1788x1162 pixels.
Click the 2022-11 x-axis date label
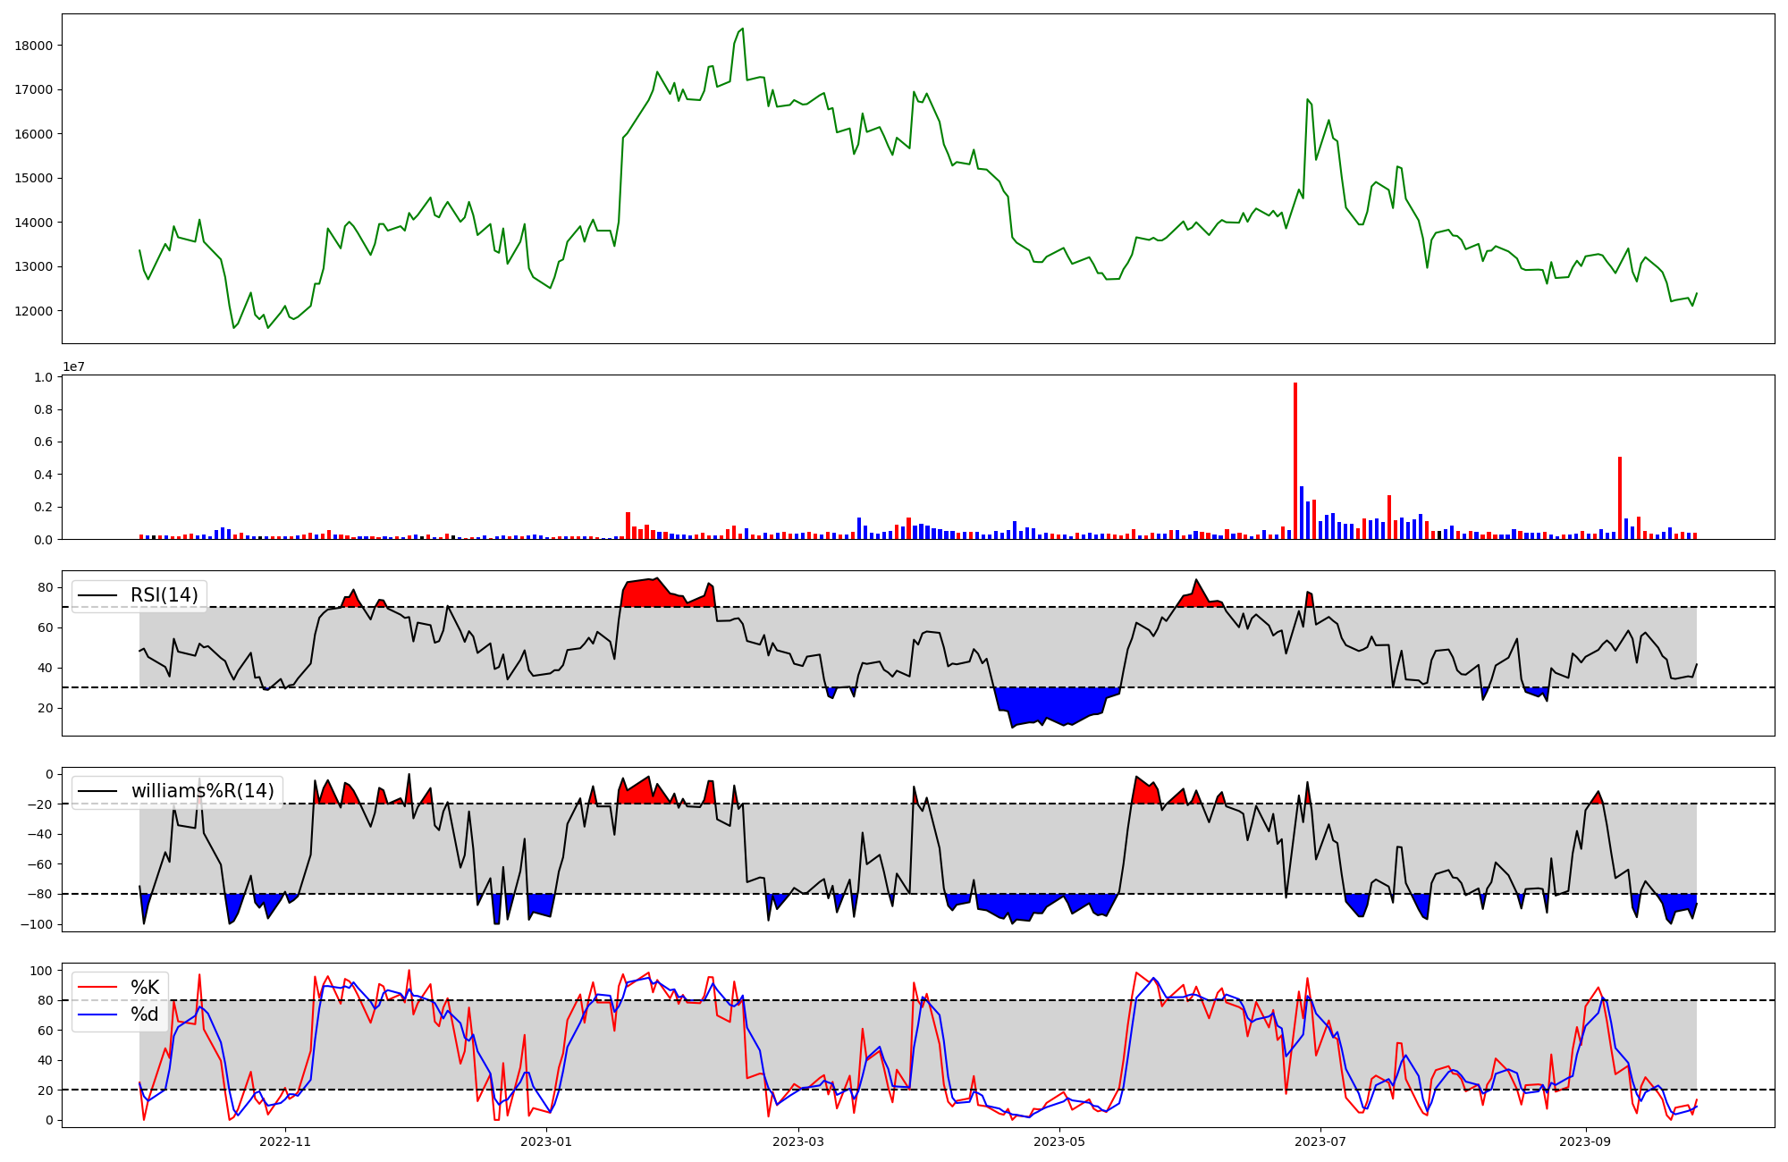tap(285, 1141)
